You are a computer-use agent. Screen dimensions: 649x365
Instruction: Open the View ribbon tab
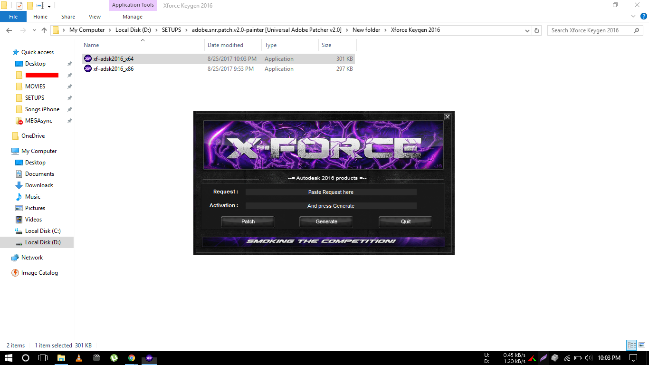point(95,17)
